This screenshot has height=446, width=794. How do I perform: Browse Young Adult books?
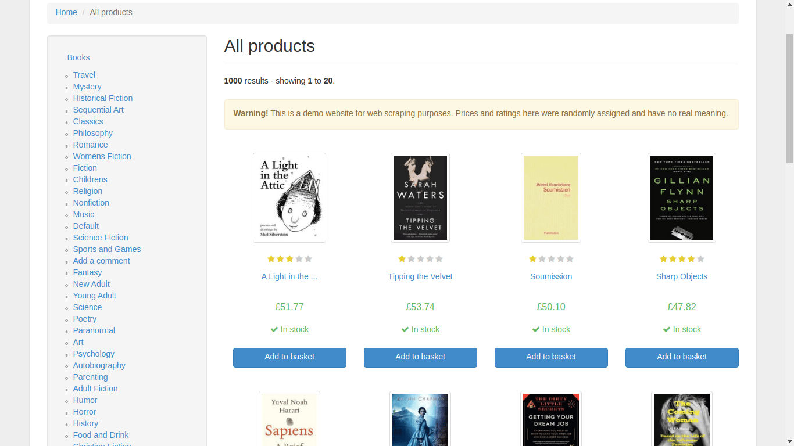[x=95, y=296]
